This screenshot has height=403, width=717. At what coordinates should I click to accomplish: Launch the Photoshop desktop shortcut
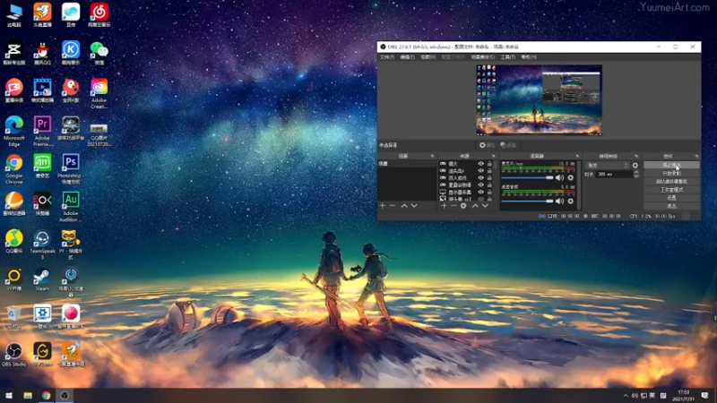[71, 168]
